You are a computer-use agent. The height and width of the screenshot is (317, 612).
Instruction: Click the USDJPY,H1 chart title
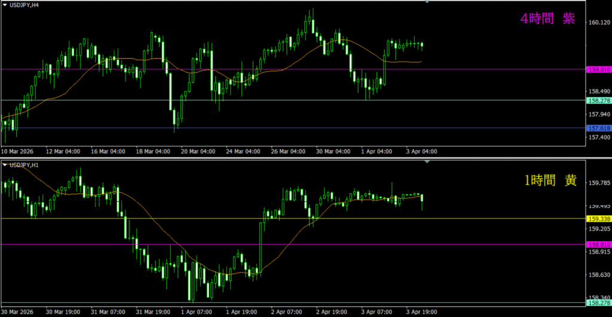(25, 164)
